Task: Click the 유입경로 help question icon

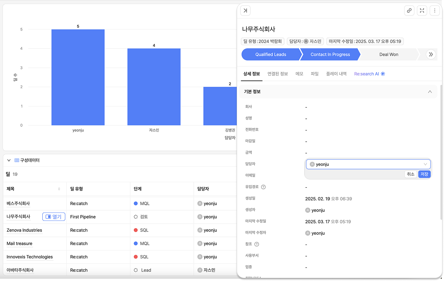Action: 263,187
